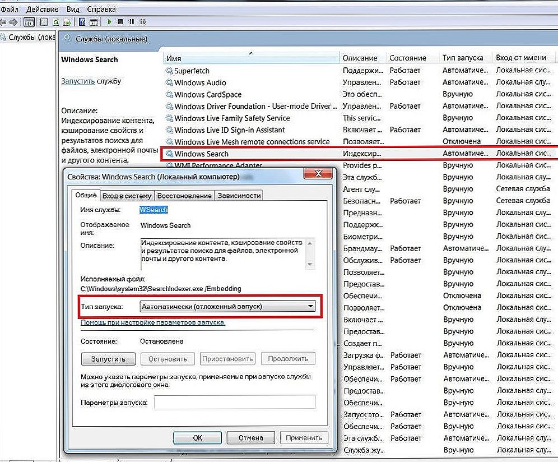The image size is (558, 462).
Task: Click the gear icon beside Windows Live ID Sign-in Assistant
Action: pyautogui.click(x=169, y=130)
